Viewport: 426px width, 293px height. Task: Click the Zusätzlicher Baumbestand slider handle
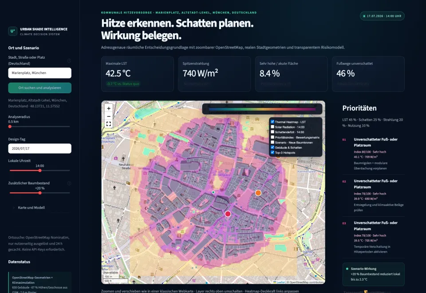(40, 193)
